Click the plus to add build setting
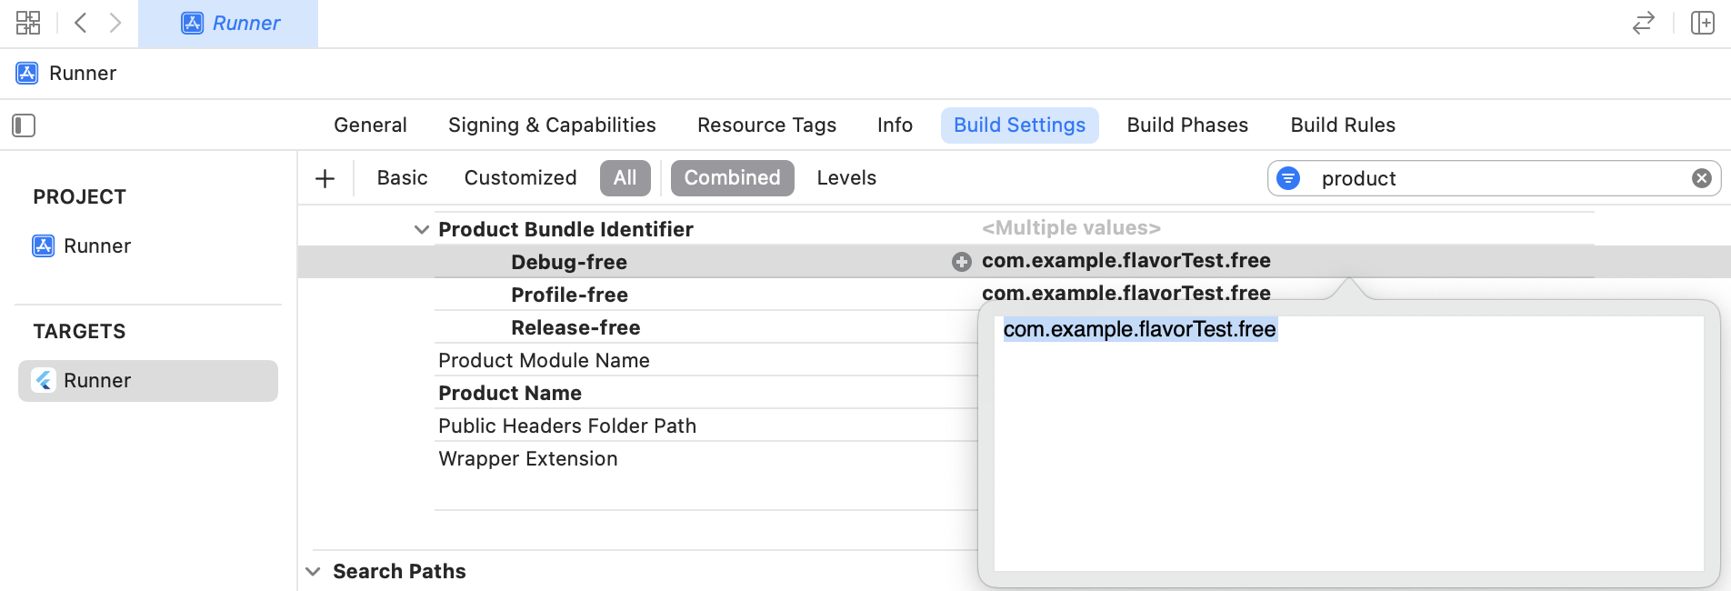The height and width of the screenshot is (591, 1731). (x=325, y=178)
